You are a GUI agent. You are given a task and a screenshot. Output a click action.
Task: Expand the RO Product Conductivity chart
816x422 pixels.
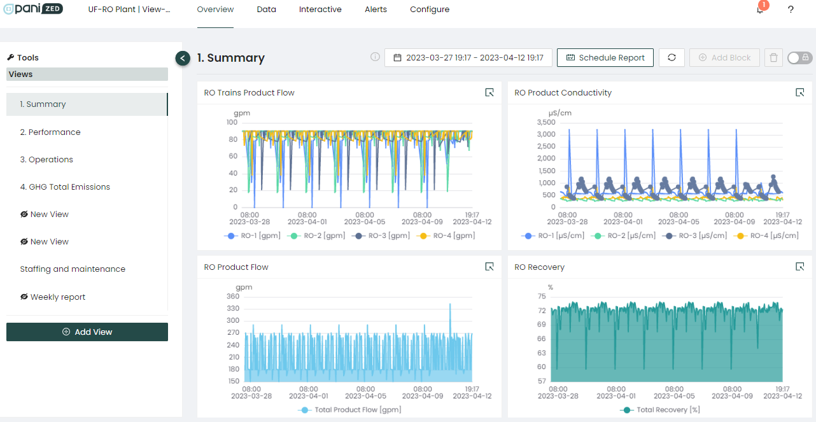[799, 93]
